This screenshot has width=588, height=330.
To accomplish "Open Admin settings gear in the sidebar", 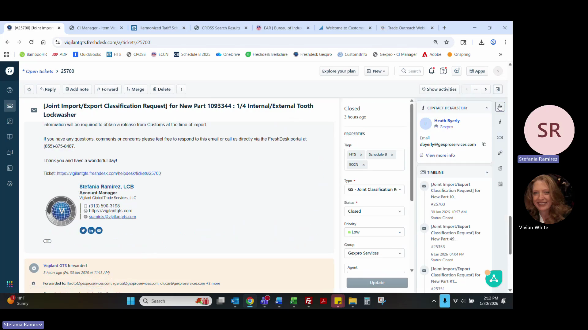I will click(x=9, y=184).
